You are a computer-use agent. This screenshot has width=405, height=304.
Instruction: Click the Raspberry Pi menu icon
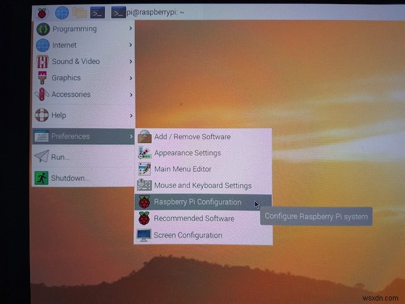tap(42, 13)
